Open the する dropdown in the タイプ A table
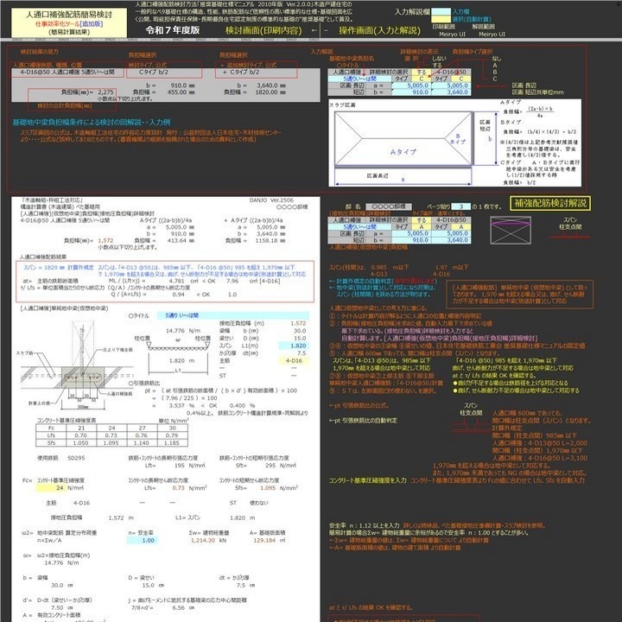The height and width of the screenshot is (622, 622). pos(422,220)
